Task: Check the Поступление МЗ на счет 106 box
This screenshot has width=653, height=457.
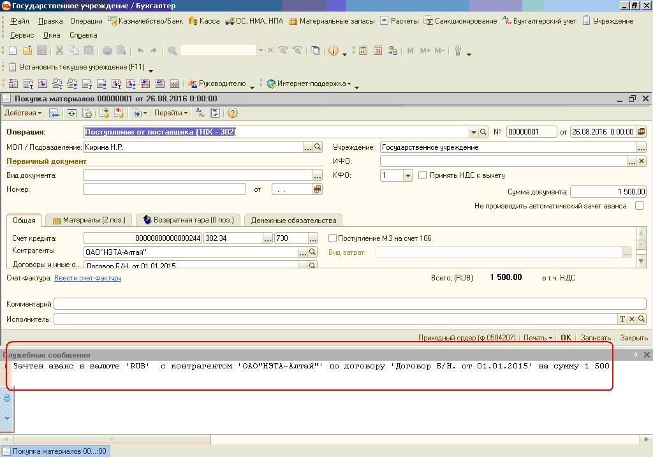Action: point(332,238)
